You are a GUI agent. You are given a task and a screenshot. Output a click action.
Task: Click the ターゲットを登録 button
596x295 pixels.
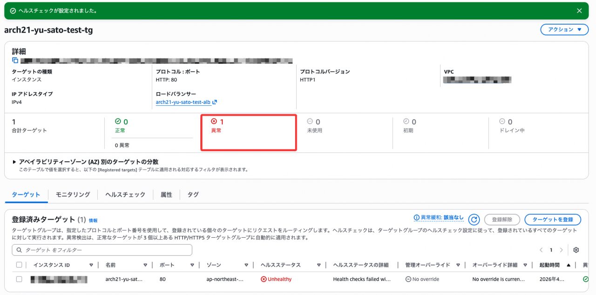(x=552, y=220)
